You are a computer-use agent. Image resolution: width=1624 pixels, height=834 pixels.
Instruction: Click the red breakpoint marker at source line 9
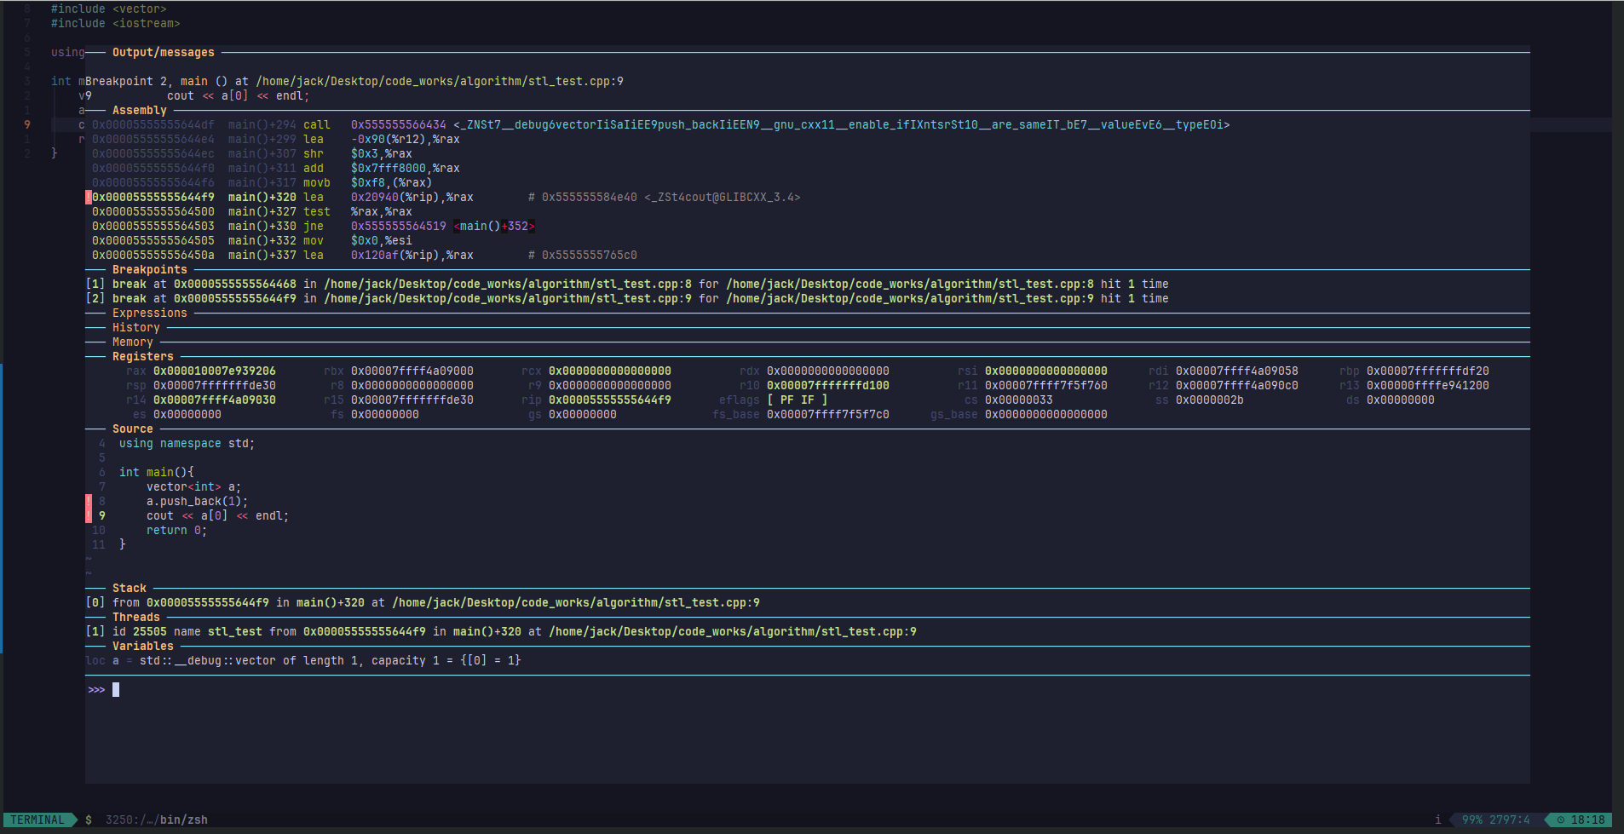point(89,516)
